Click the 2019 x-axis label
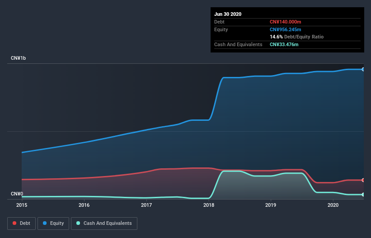Viewport: 371px width, 238px height. (271, 205)
